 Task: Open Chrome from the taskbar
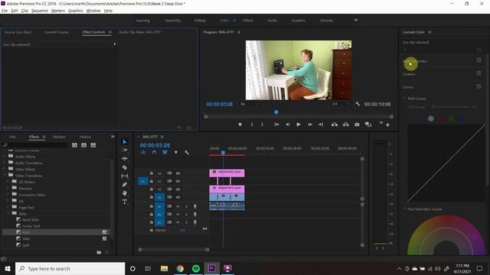(x=180, y=268)
